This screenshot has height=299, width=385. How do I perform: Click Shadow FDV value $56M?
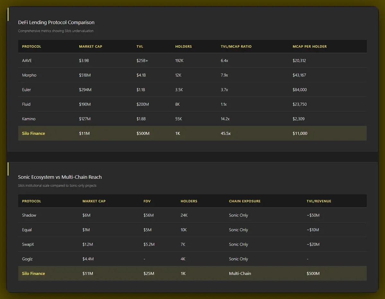[x=149, y=215]
